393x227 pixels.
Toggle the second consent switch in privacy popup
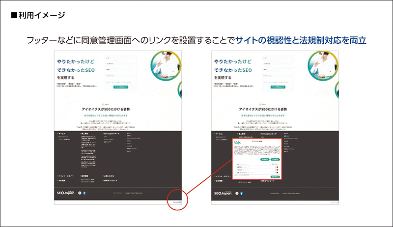pyautogui.click(x=277, y=170)
